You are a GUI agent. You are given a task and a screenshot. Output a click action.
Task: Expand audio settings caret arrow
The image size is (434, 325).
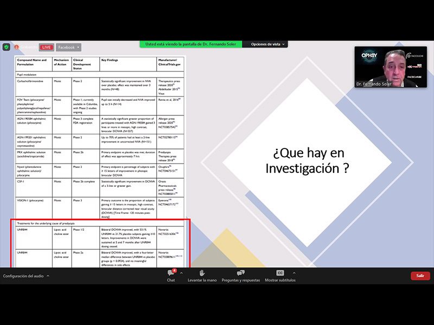pyautogui.click(x=48, y=276)
